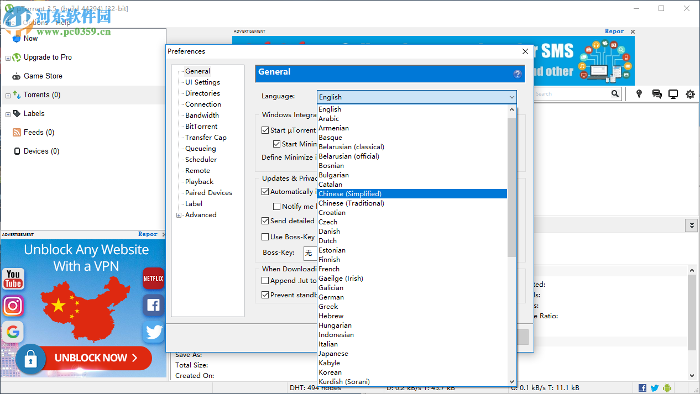Click the Preferences help question-mark icon
The image size is (700, 394).
click(518, 73)
